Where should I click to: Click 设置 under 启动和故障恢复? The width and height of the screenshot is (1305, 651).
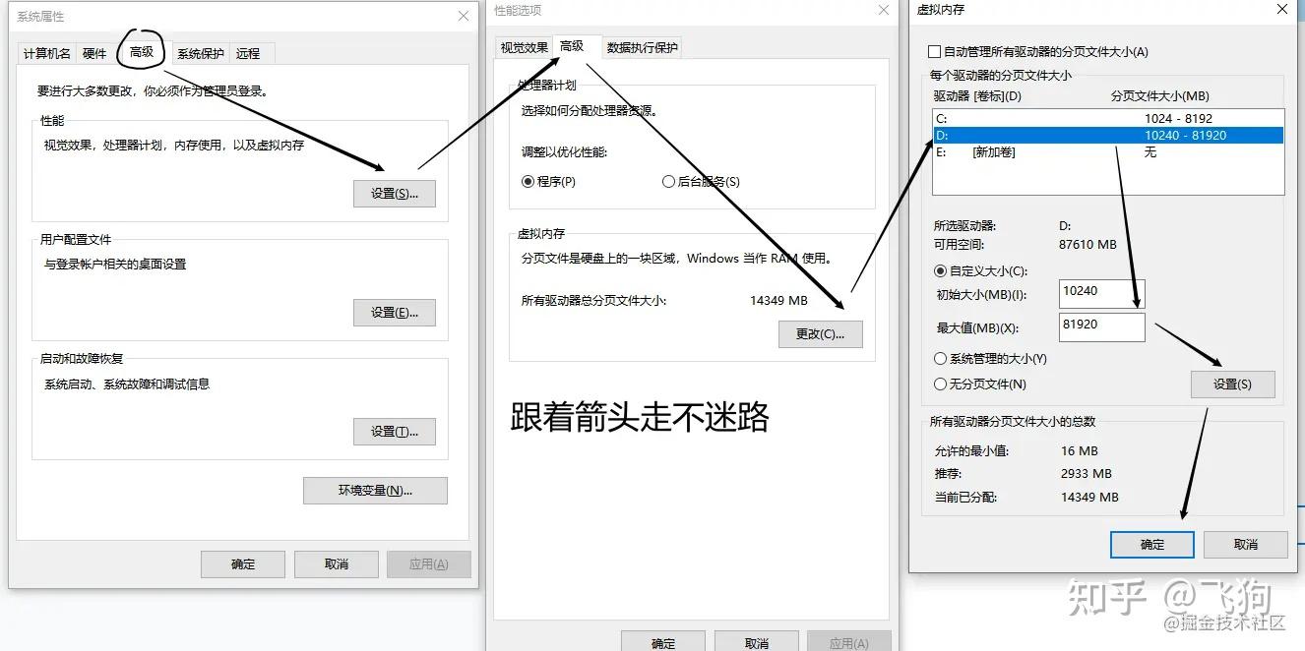tap(394, 431)
